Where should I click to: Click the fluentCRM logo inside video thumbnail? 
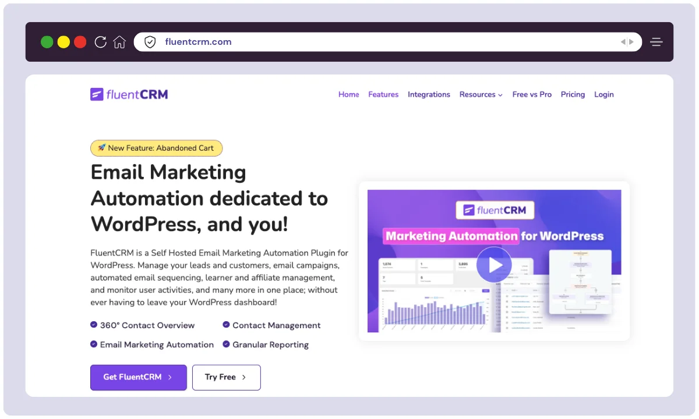495,210
